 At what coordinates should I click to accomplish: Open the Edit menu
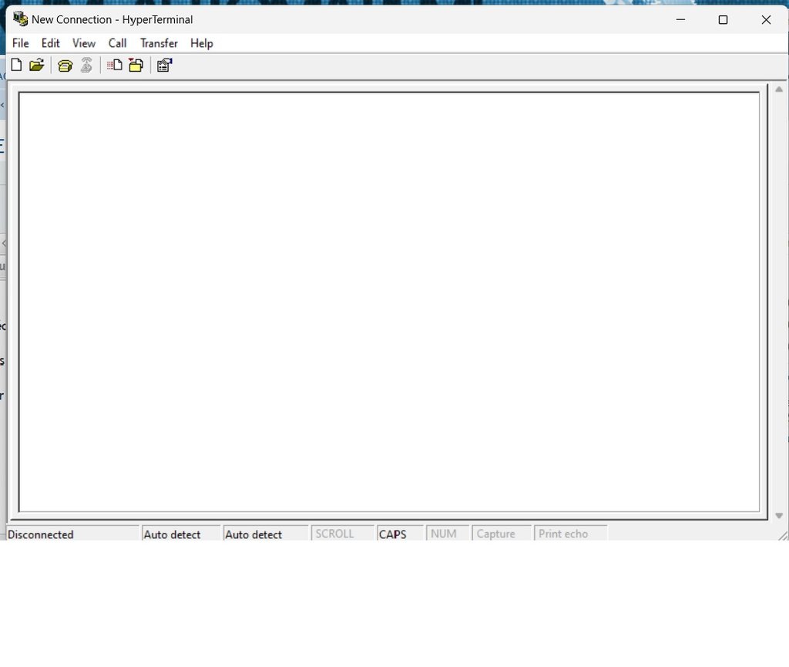coord(50,43)
